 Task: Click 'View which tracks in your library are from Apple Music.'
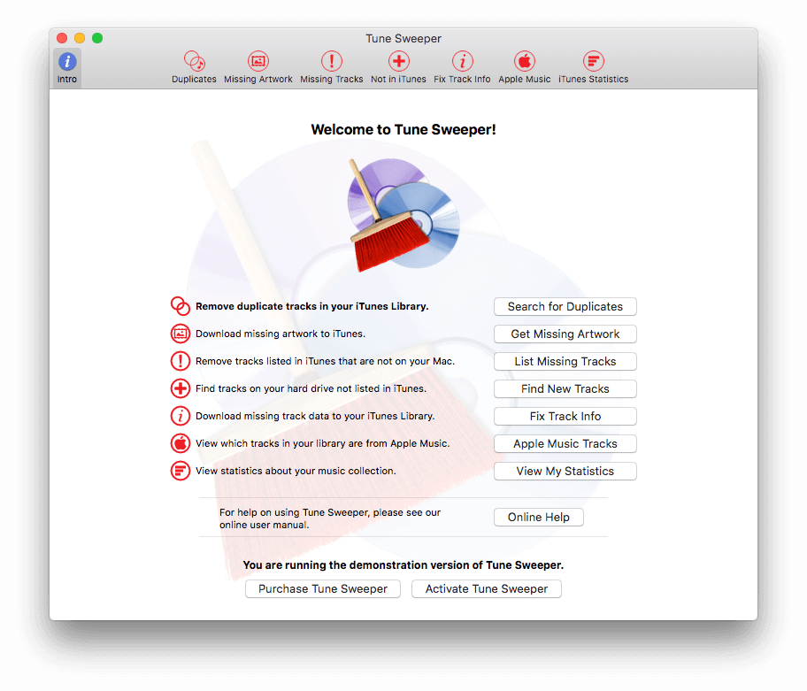[x=323, y=443]
